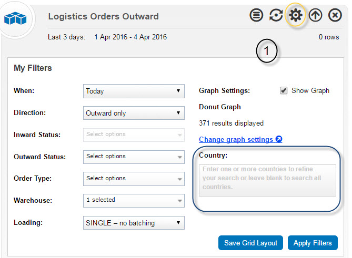Open the settings gear icon
This screenshot has height=258, width=352.
(x=296, y=15)
